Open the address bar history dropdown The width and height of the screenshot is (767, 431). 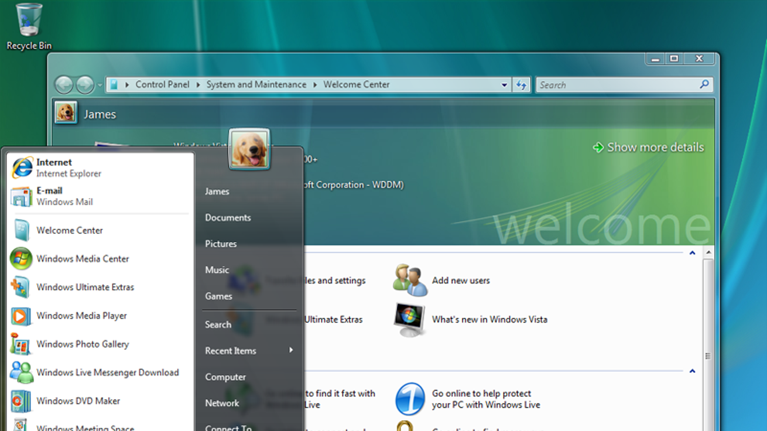click(x=504, y=85)
